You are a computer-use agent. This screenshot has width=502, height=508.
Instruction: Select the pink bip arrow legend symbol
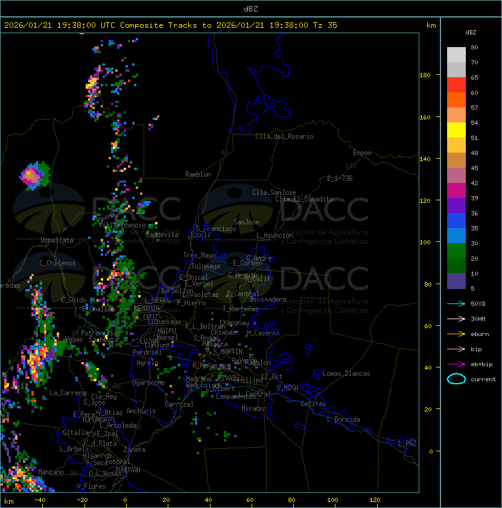[x=456, y=349]
